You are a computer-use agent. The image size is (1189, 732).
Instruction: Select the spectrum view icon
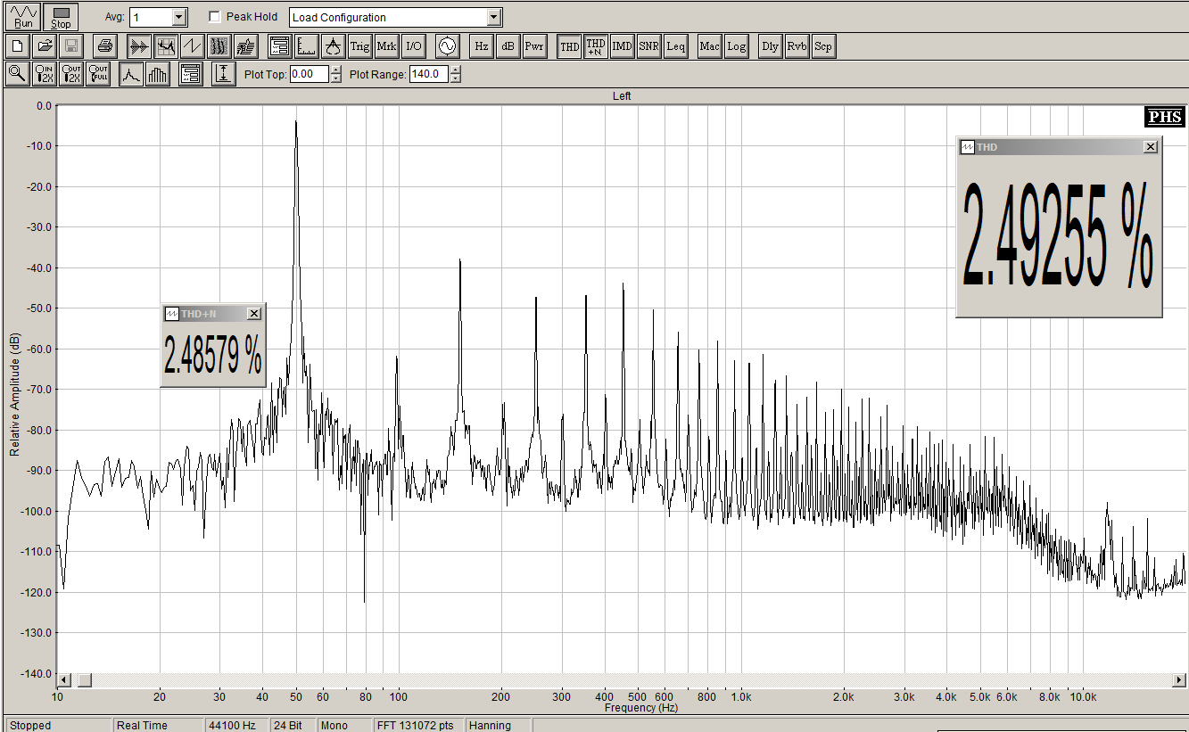coord(166,46)
